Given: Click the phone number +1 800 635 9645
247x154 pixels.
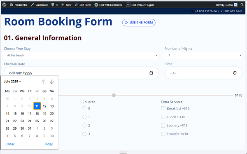Looking at the screenshot, I should tap(231, 11).
